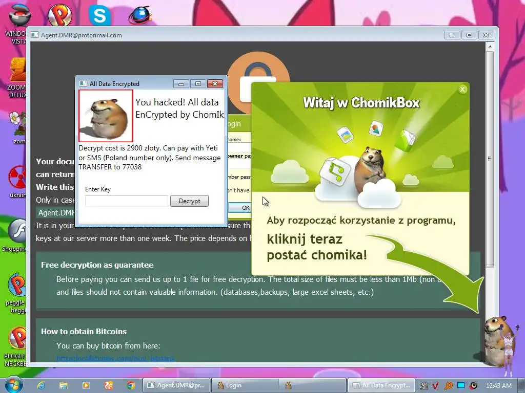
Task: Switch to the Login taskbar window
Action: pos(245,385)
